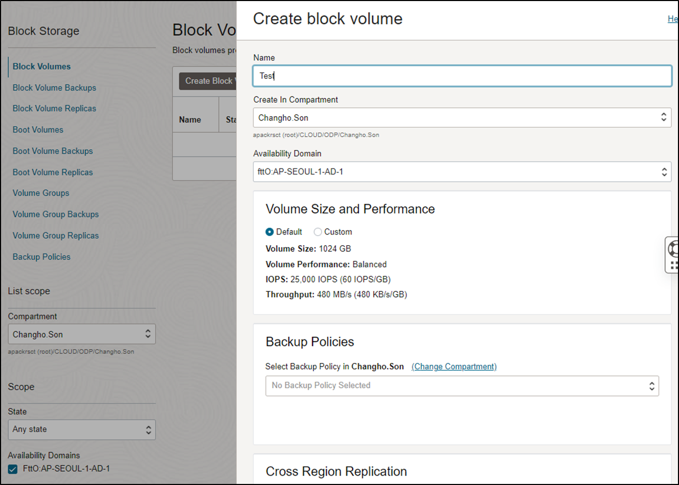Select Block Volume Replicas menu item
Viewport: 679px width, 485px height.
pos(54,108)
